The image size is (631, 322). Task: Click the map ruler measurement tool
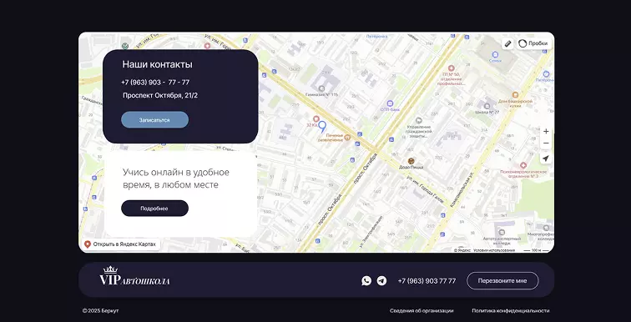click(x=507, y=43)
